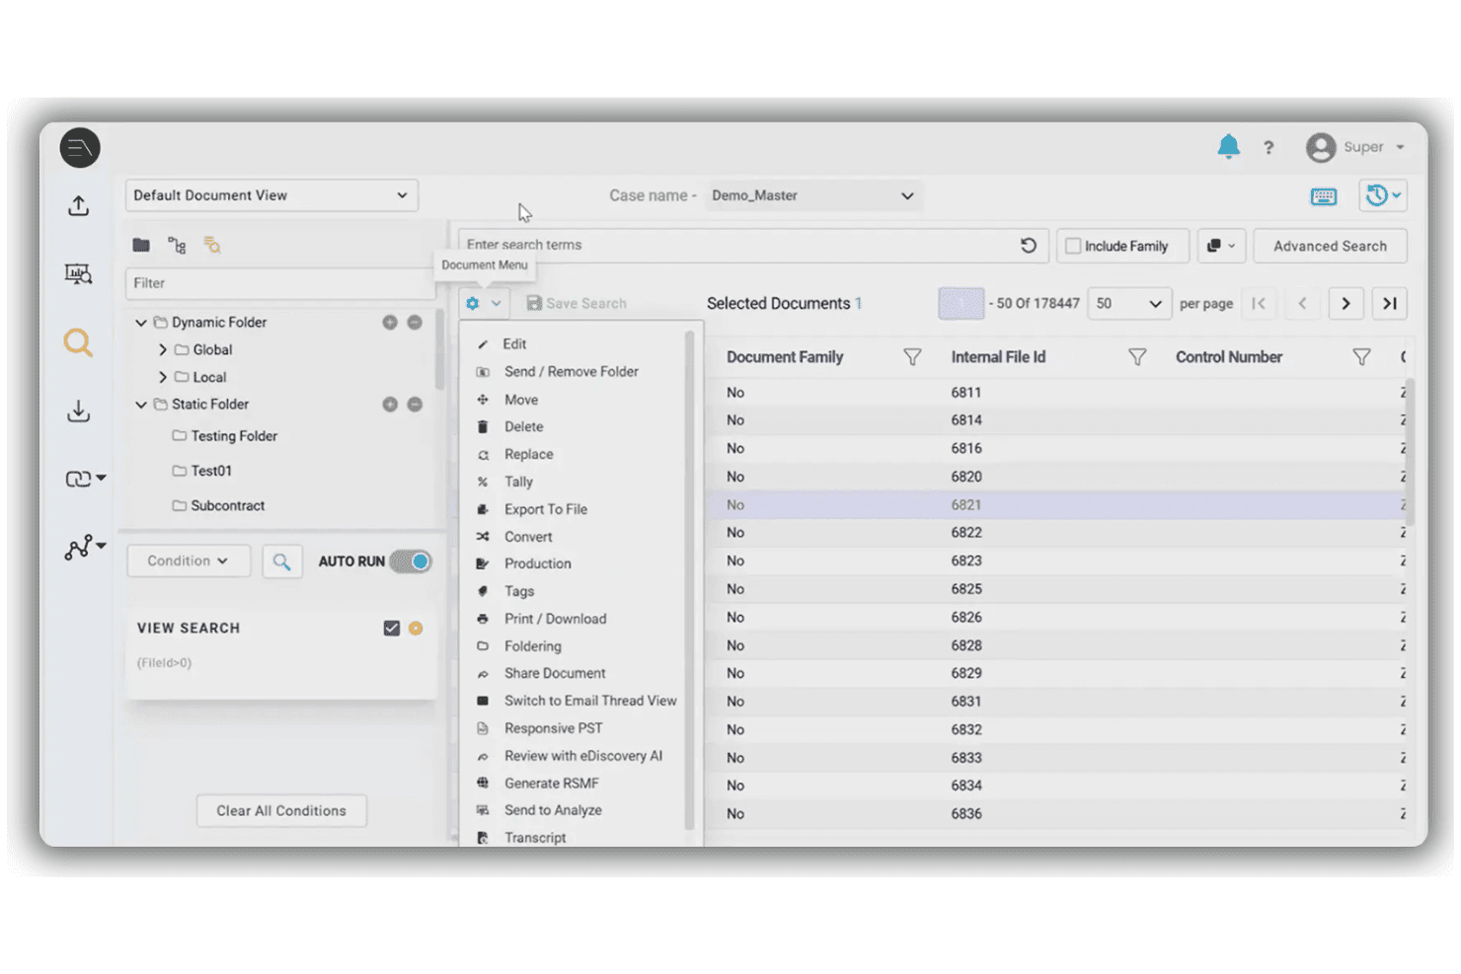Open the search history clock dropdown
Image resolution: width=1461 pixels, height=974 pixels.
pos(1382,195)
